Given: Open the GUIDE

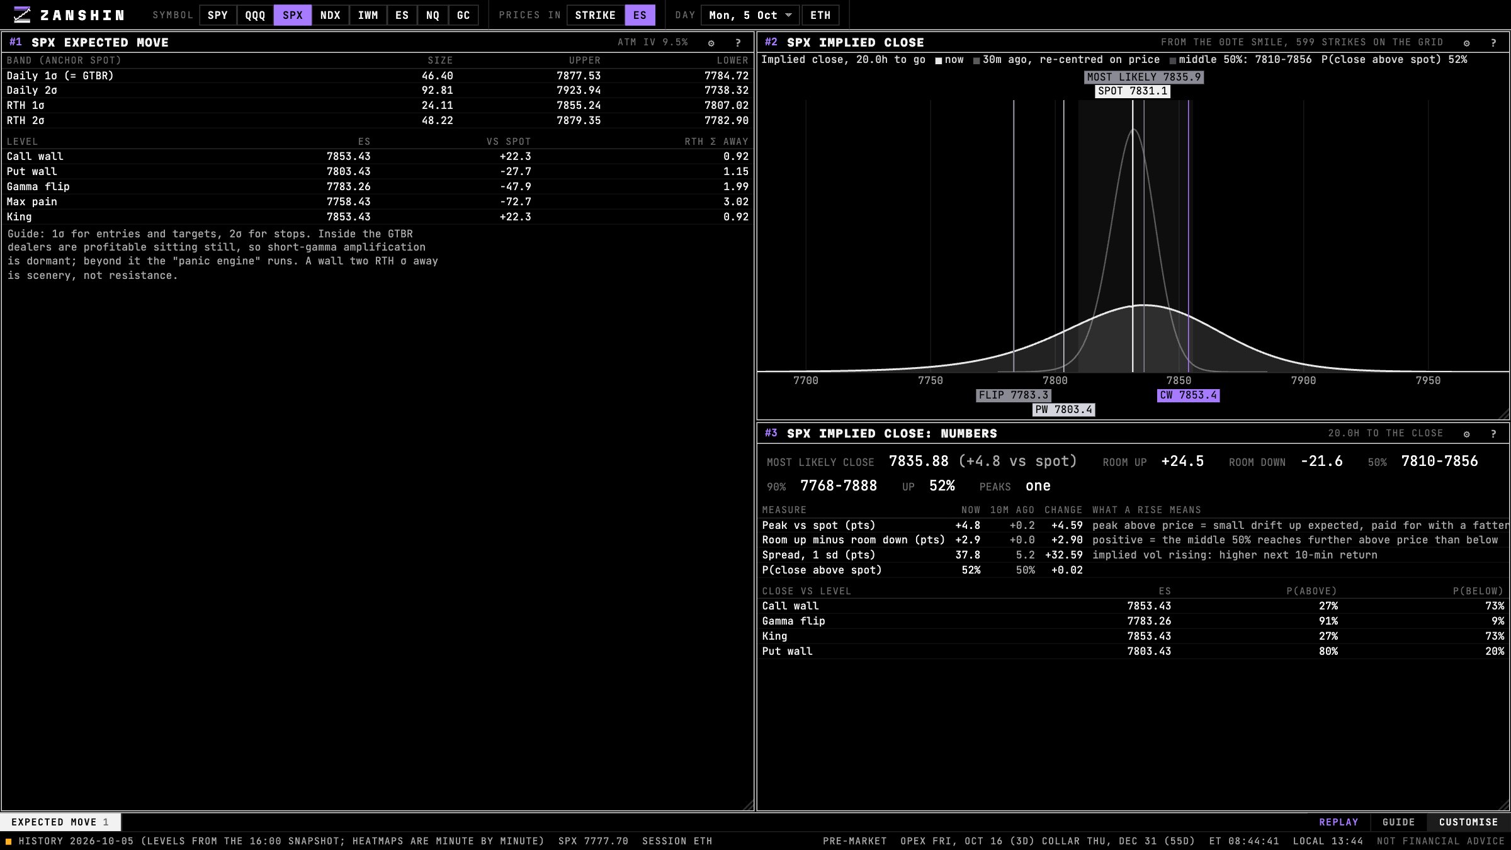Looking at the screenshot, I should [x=1399, y=822].
